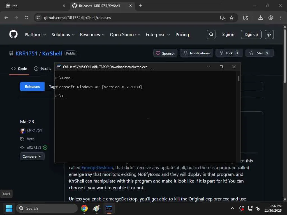Open KRR1751 owner profile link
Screen dimensions: 287x215
point(27,53)
